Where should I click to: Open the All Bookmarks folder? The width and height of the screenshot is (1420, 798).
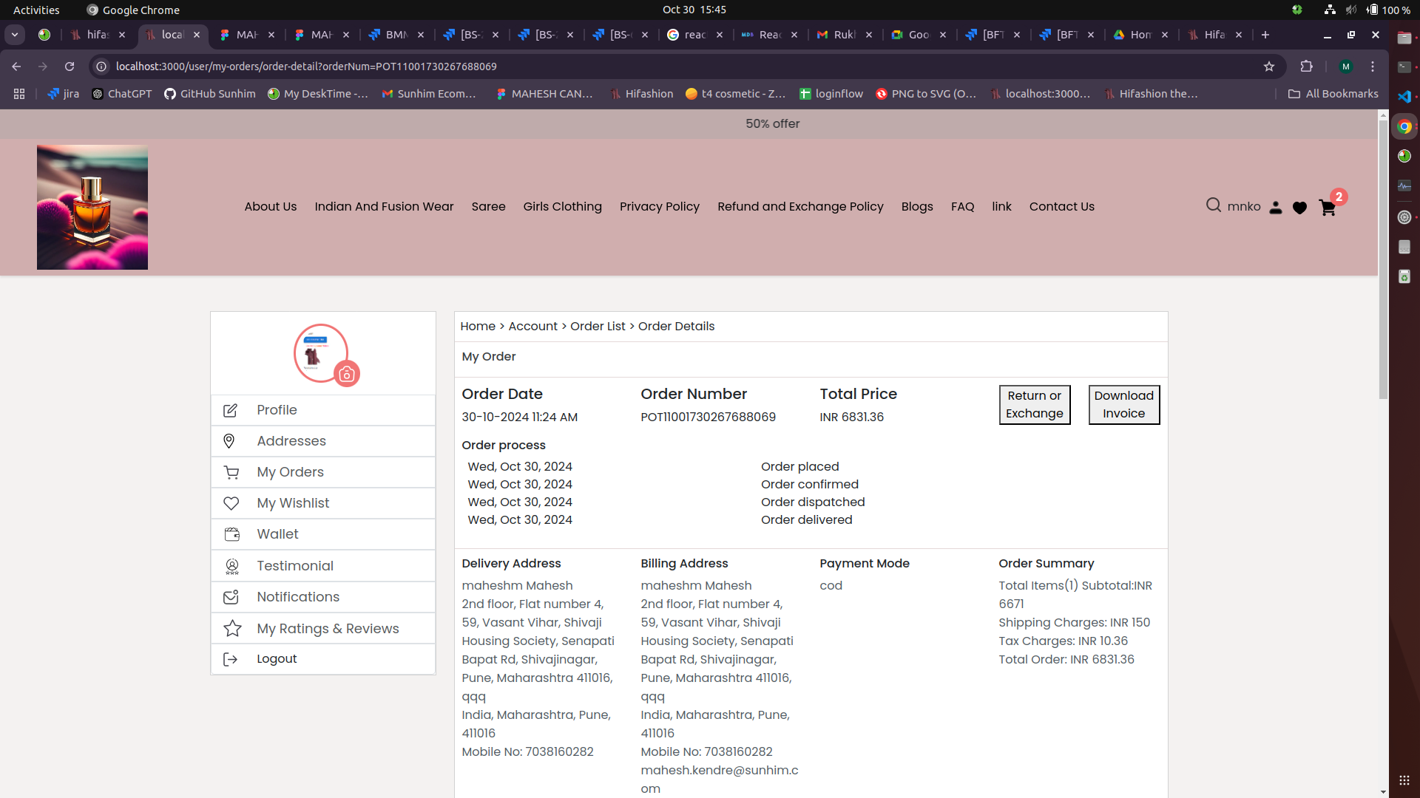(1333, 94)
